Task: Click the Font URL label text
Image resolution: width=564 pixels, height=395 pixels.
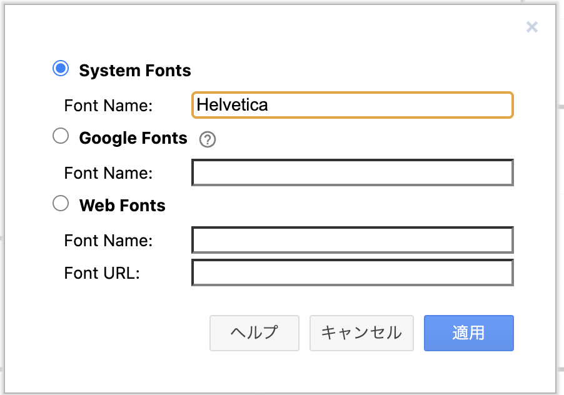Action: pos(101,273)
